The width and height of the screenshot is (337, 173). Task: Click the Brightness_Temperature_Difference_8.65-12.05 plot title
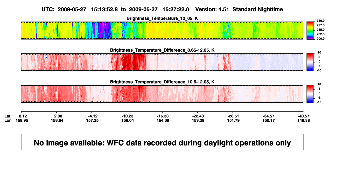click(x=162, y=50)
